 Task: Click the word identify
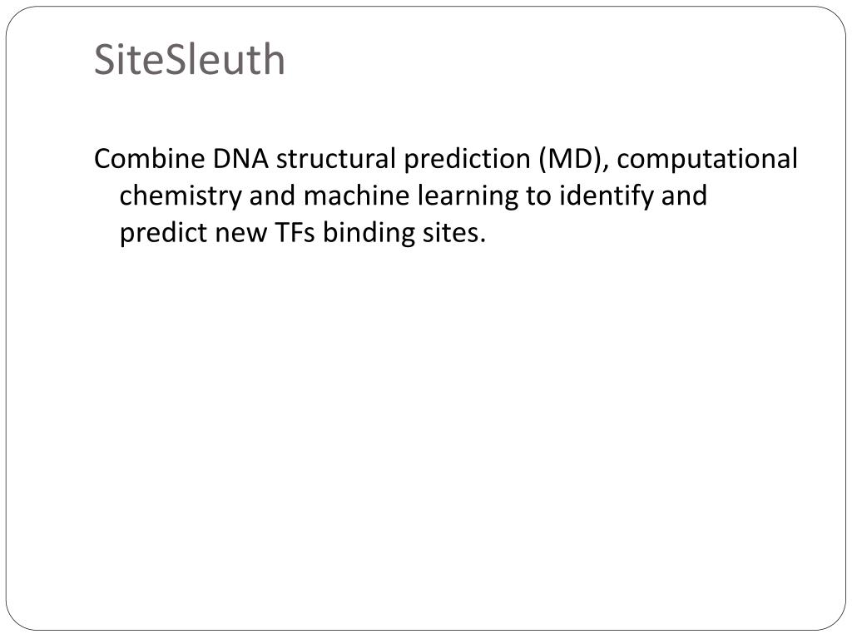(x=607, y=196)
